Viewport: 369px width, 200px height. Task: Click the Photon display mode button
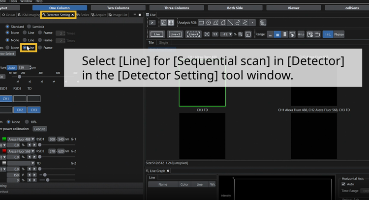339,34
